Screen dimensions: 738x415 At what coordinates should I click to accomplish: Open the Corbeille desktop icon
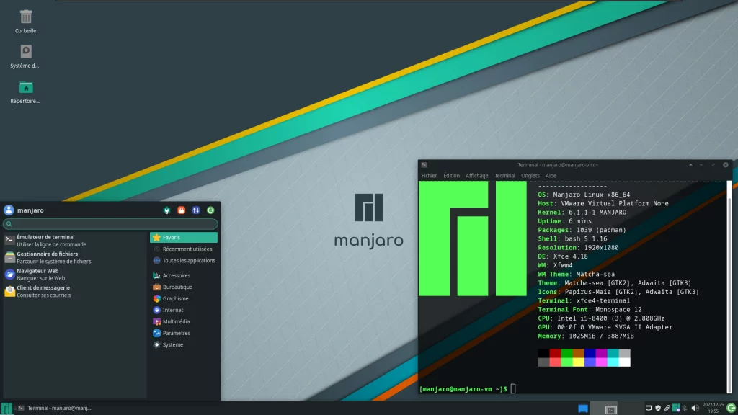[x=26, y=20]
